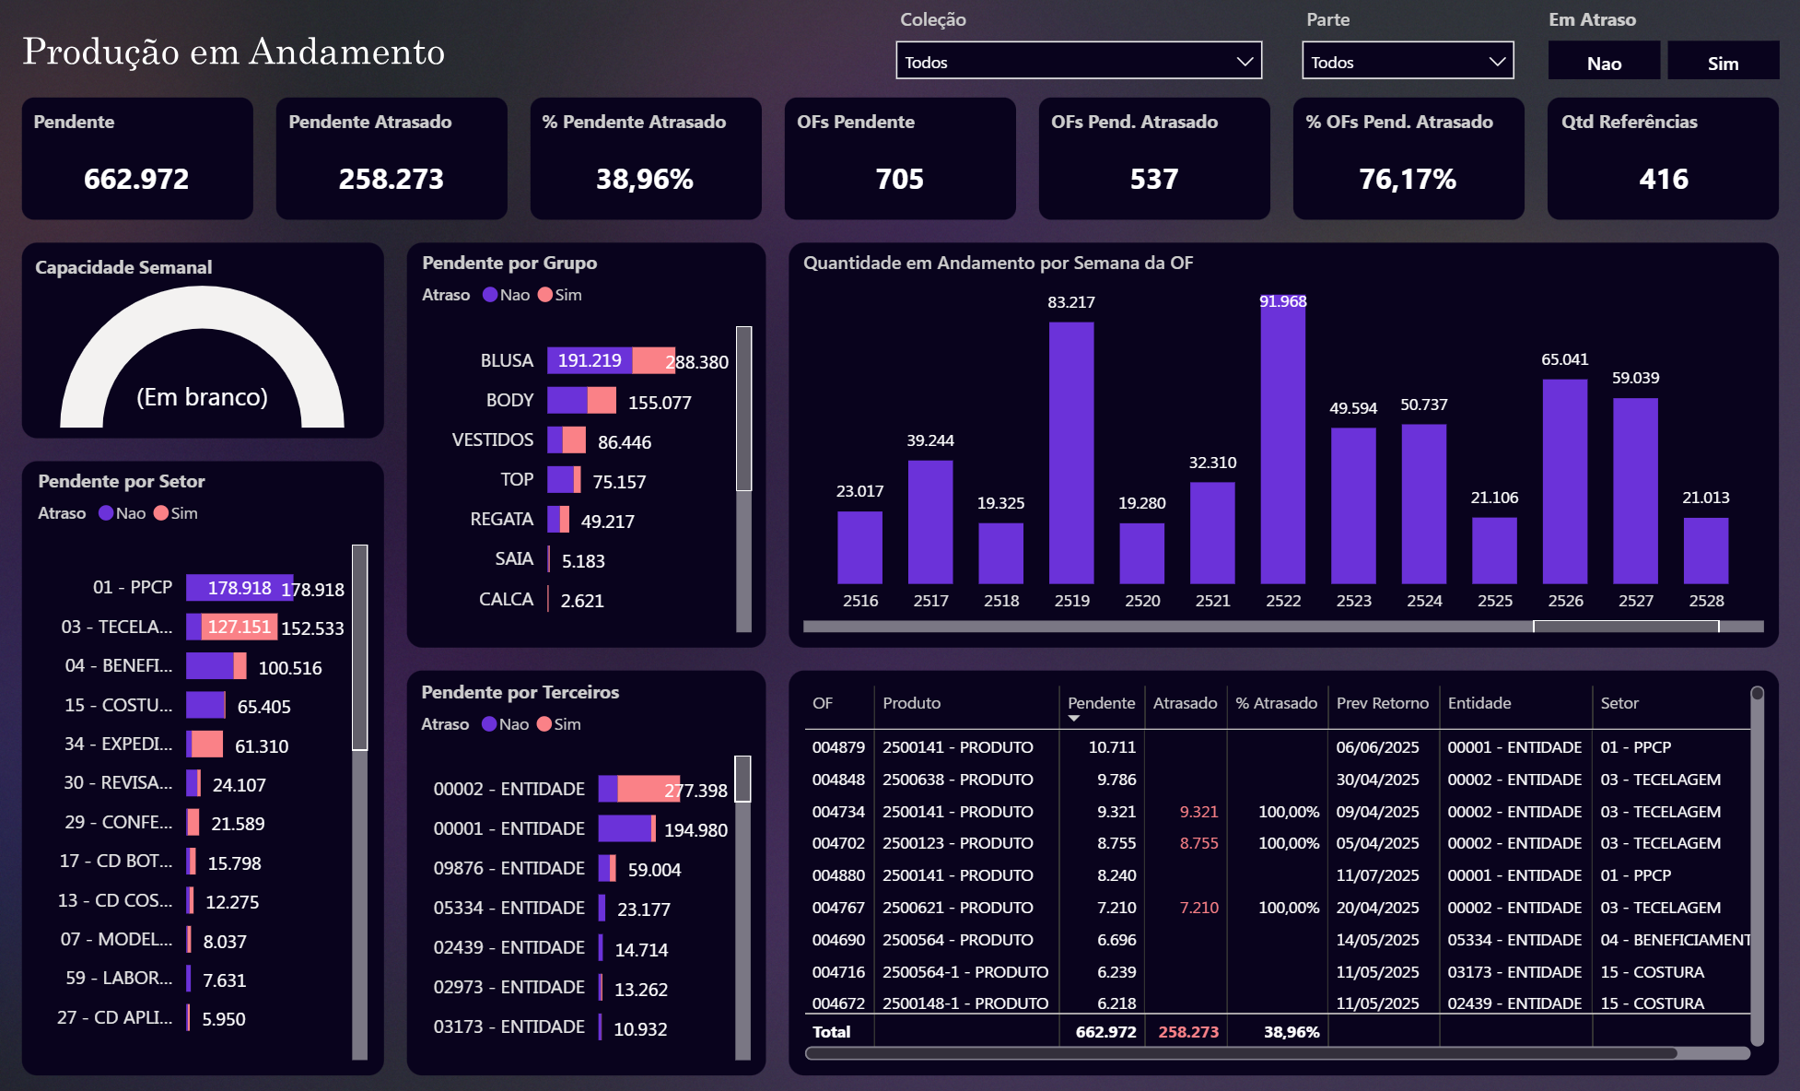Sort table by Atrasado column header
Image resolution: width=1800 pixels, height=1091 pixels.
coord(1185,703)
